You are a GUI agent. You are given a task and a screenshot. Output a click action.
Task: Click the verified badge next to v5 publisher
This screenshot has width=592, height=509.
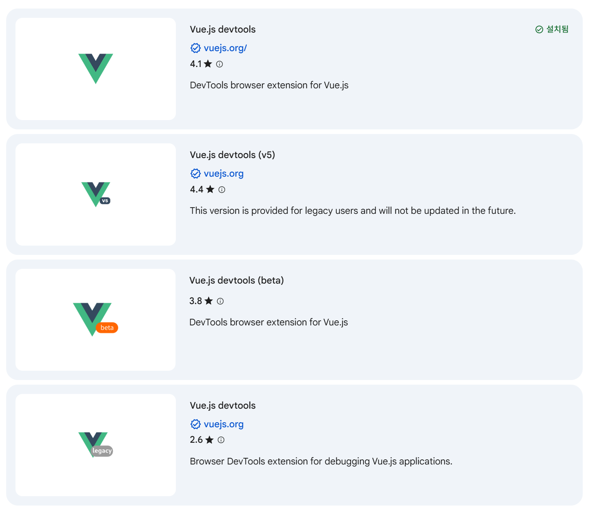coord(196,174)
